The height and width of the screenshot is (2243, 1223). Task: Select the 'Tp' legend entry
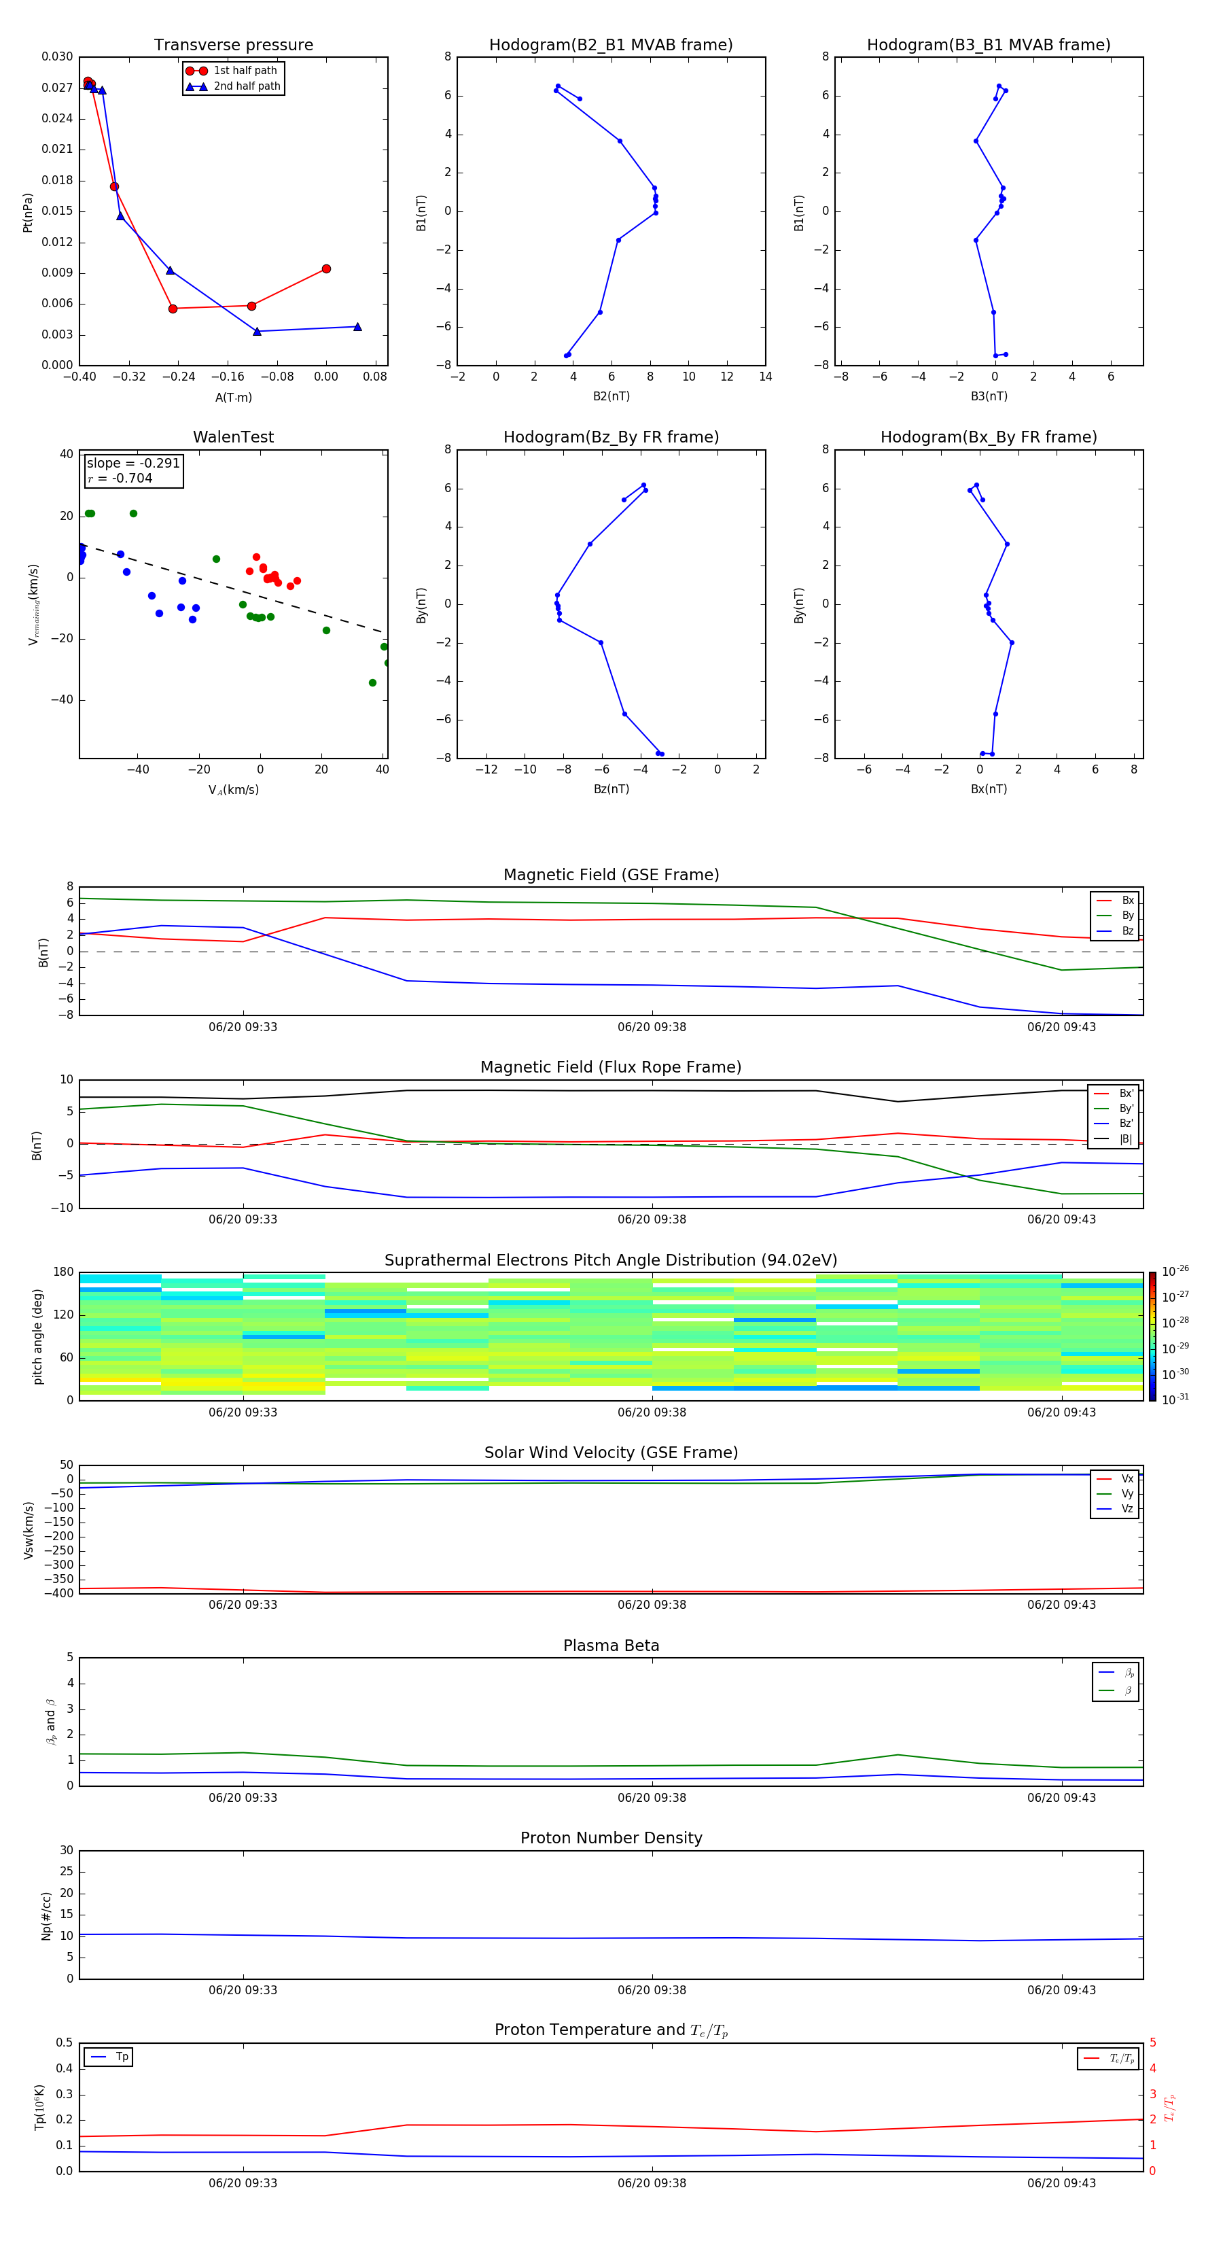(109, 2057)
